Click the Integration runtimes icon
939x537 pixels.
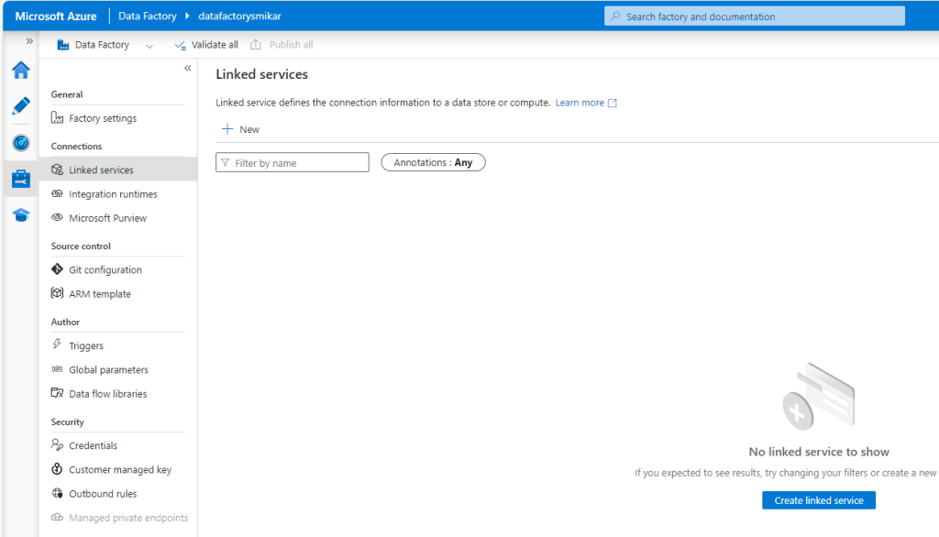pyautogui.click(x=57, y=193)
